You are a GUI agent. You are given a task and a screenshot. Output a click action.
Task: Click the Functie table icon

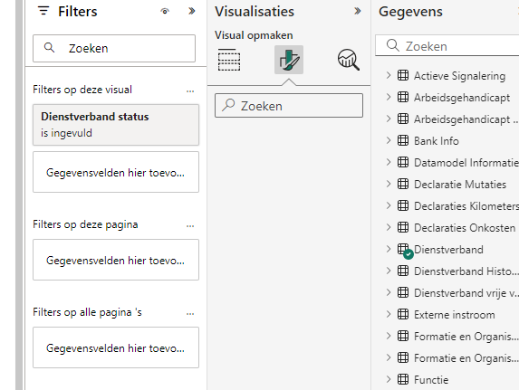point(403,379)
